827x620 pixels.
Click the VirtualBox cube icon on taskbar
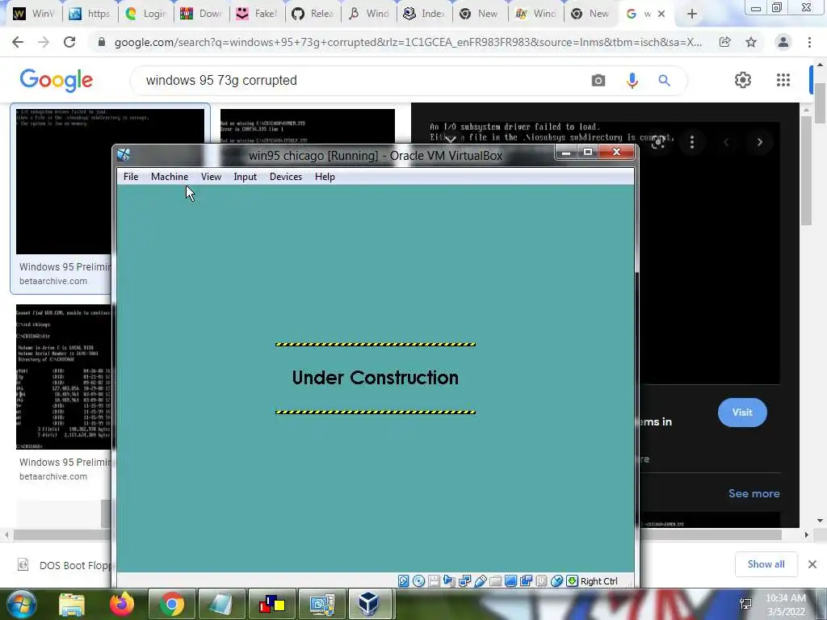[x=368, y=604]
